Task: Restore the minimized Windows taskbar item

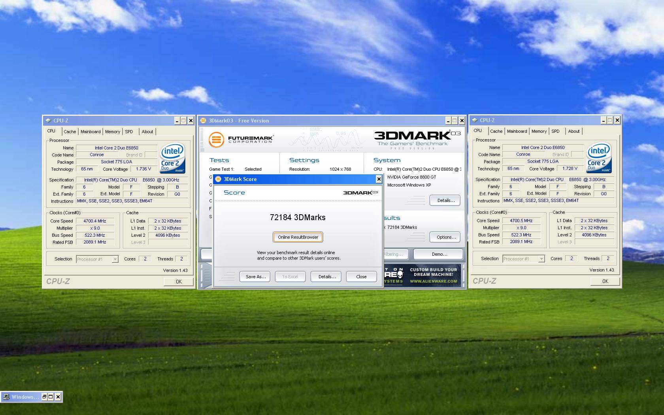Action: [x=44, y=397]
